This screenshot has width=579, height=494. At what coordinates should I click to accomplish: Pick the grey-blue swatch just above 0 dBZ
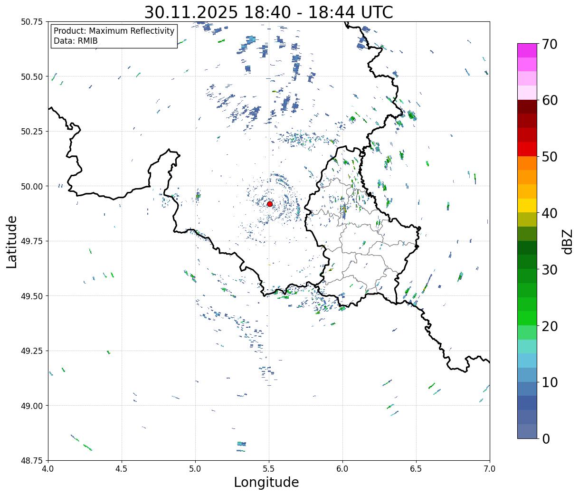click(527, 431)
